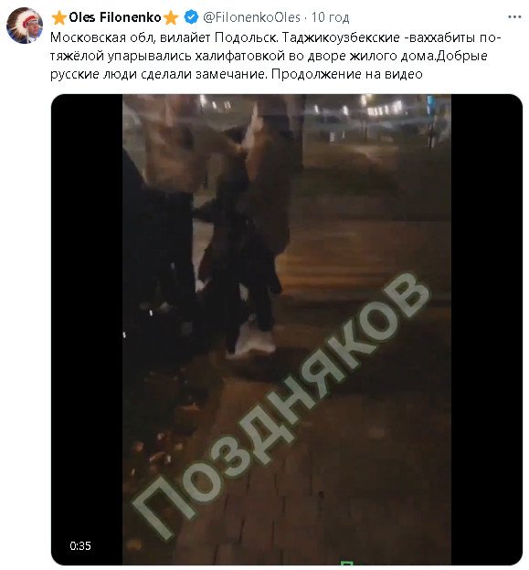Screen dimensions: 529x570
Task: Open the three-dot more options menu
Action: (x=514, y=17)
